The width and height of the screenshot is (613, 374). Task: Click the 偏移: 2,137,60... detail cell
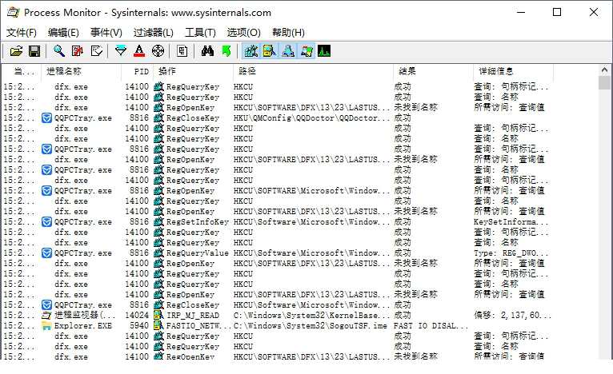click(x=512, y=315)
